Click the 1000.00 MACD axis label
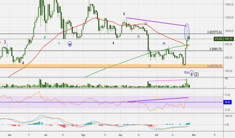The height and width of the screenshot is (138, 235). pyautogui.click(x=229, y=116)
